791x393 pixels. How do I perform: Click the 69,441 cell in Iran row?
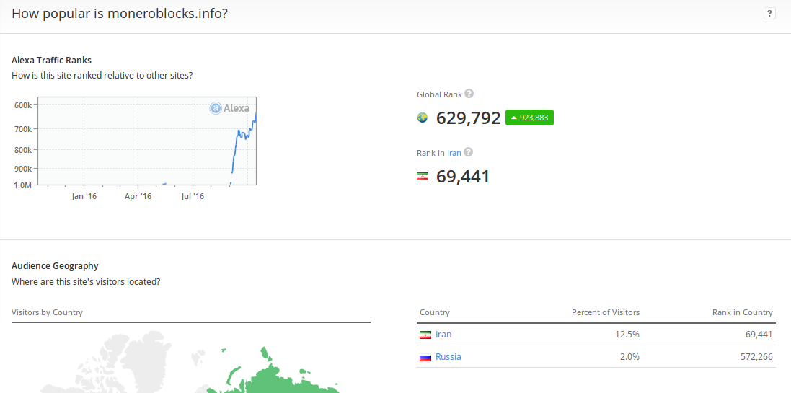click(760, 335)
